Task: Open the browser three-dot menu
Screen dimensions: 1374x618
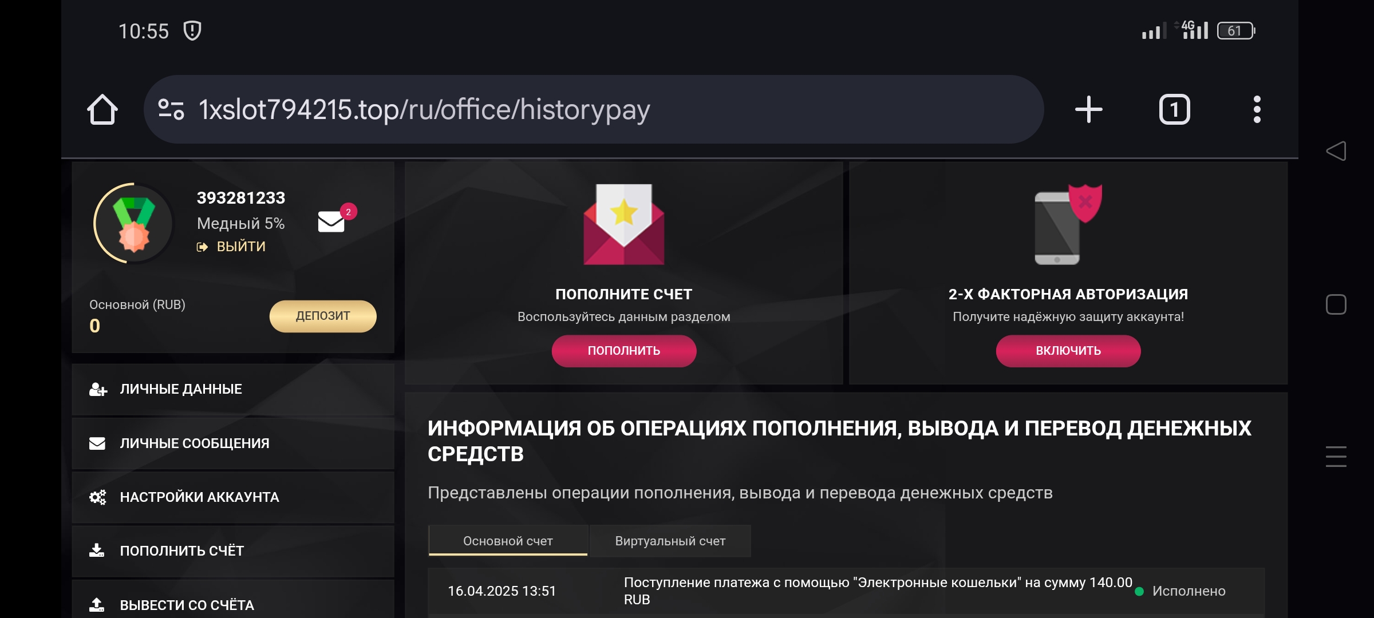Action: (1257, 109)
